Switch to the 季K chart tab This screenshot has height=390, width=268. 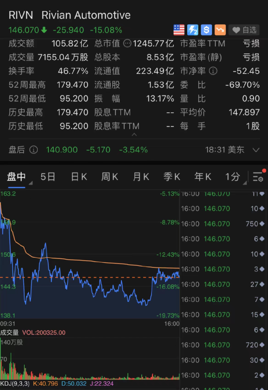172,177
